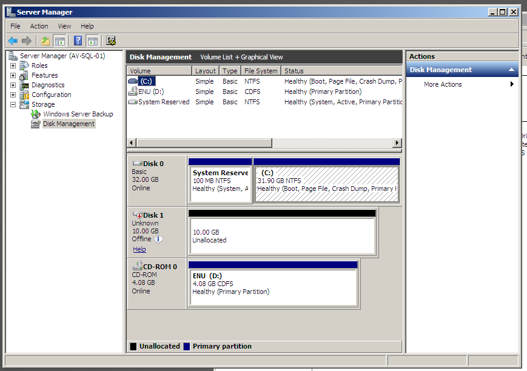The width and height of the screenshot is (527, 371).
Task: Select Windows Server Backup in the tree
Action: (78, 114)
